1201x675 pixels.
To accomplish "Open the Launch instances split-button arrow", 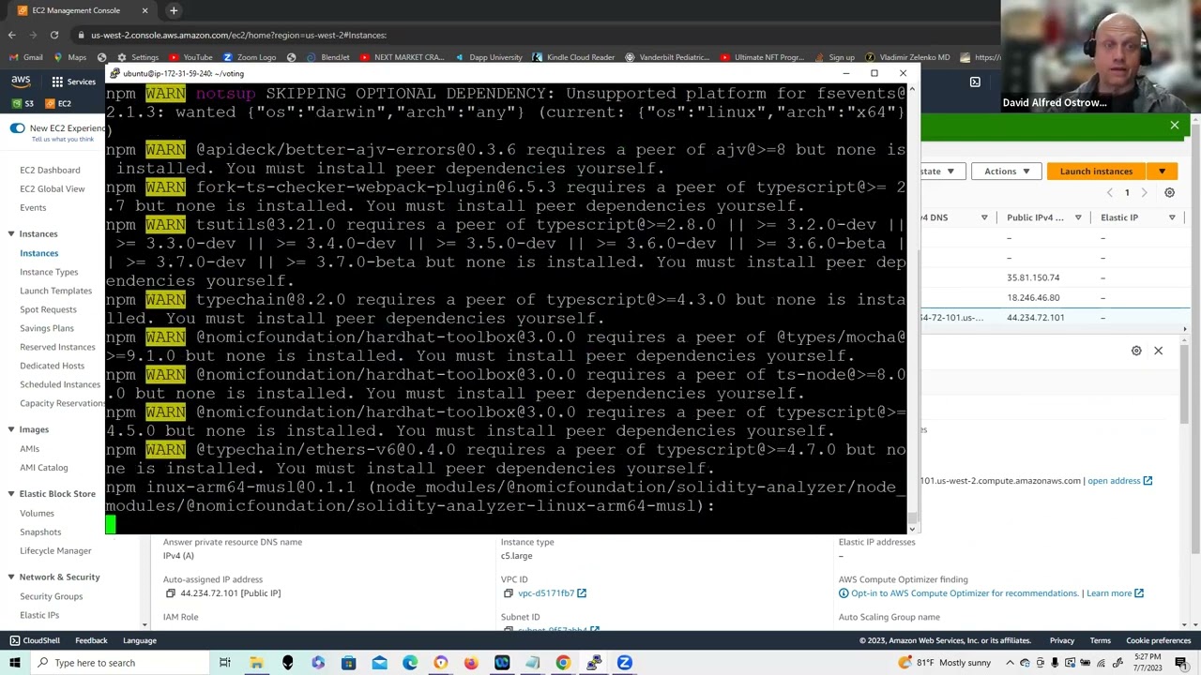I will (x=1162, y=172).
